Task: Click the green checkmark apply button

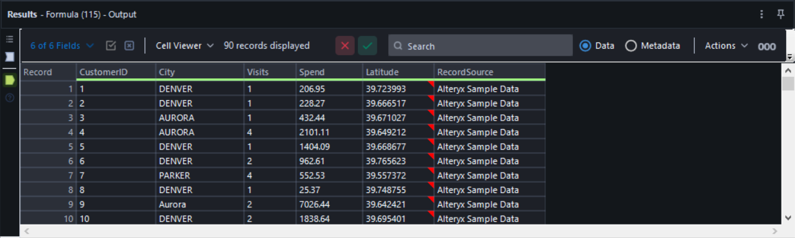Action: 368,46
